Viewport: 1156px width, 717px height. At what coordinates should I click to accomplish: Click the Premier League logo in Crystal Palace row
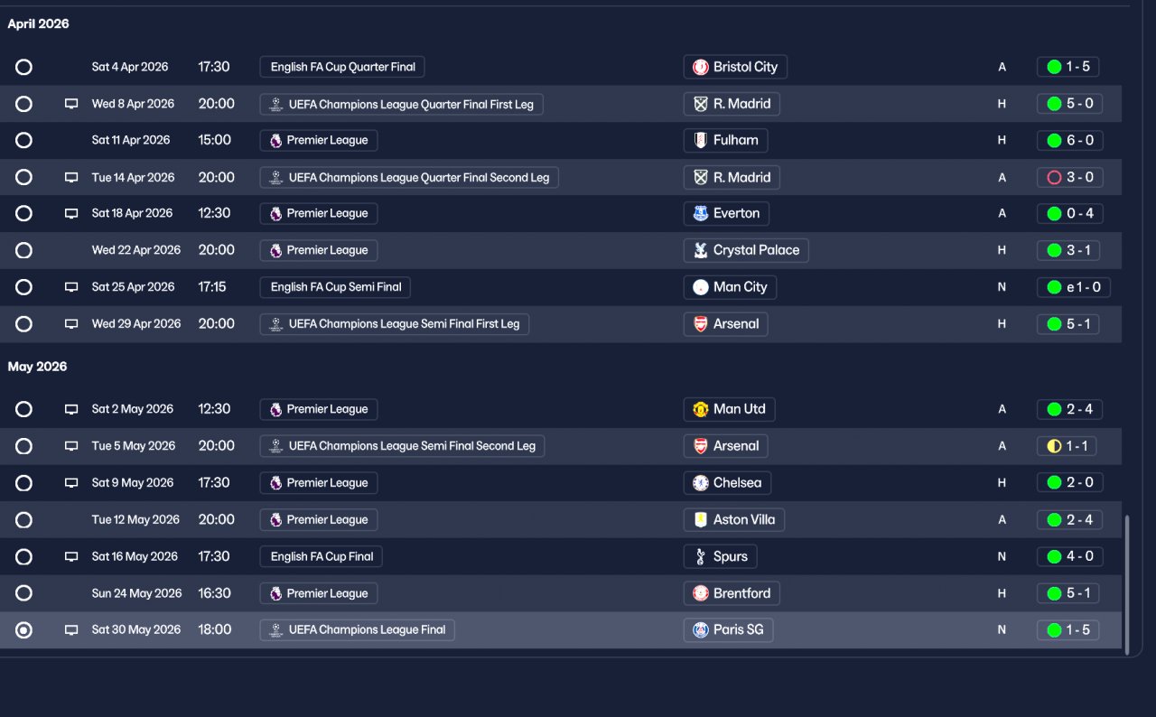275,250
